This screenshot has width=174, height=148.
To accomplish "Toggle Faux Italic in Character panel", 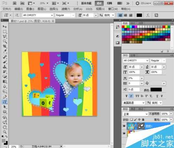I will (x=131, y=96).
